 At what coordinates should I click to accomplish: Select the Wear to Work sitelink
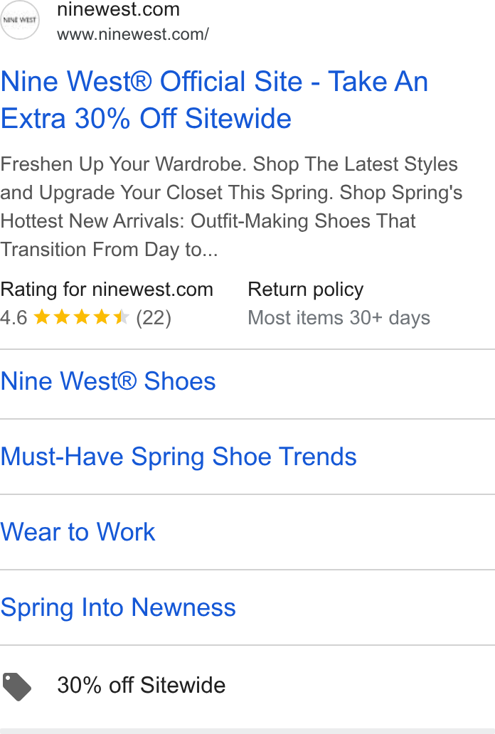(x=78, y=532)
